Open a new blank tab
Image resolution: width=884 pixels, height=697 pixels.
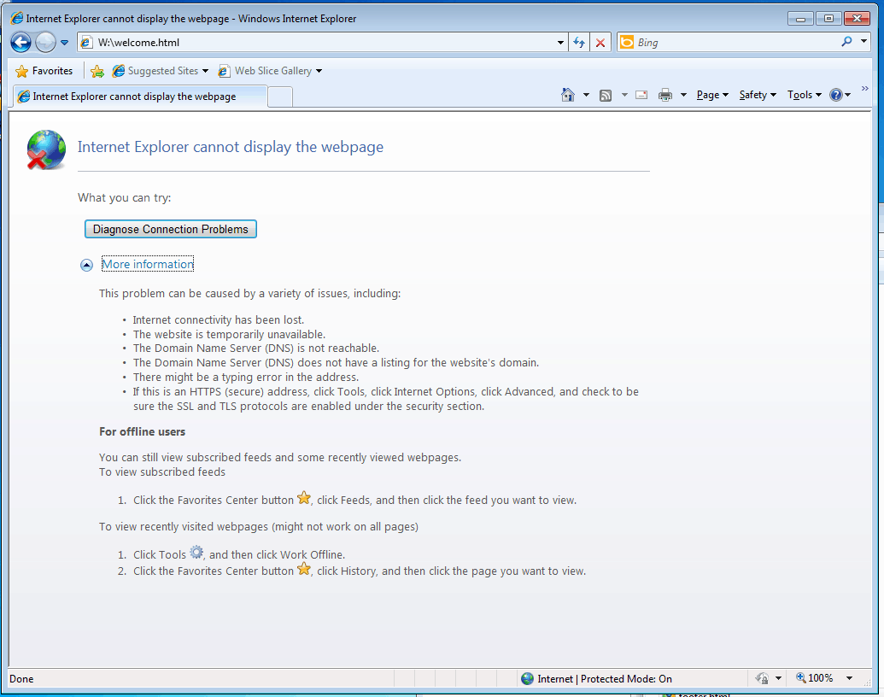(x=280, y=97)
